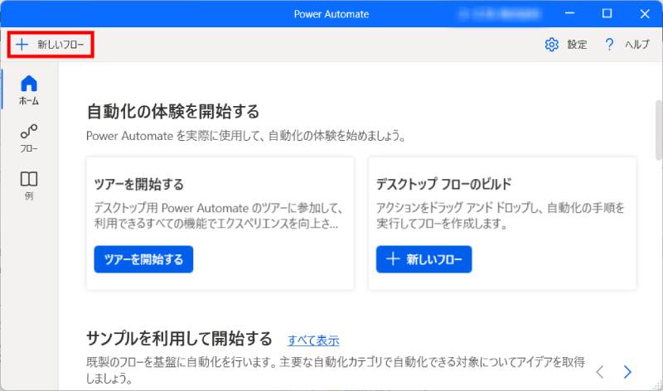Minimize the Power Automate window
This screenshot has height=391, width=663.
(569, 13)
